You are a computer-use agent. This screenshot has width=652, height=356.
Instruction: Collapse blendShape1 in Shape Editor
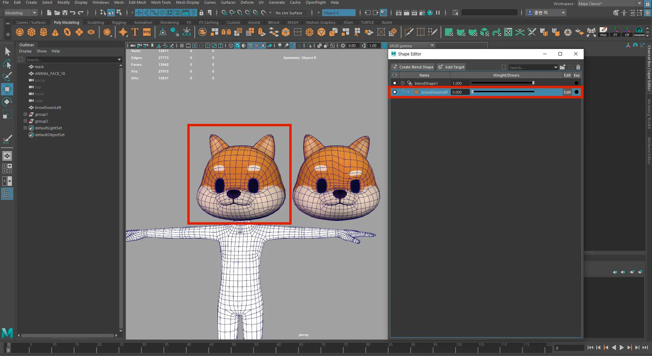[402, 83]
